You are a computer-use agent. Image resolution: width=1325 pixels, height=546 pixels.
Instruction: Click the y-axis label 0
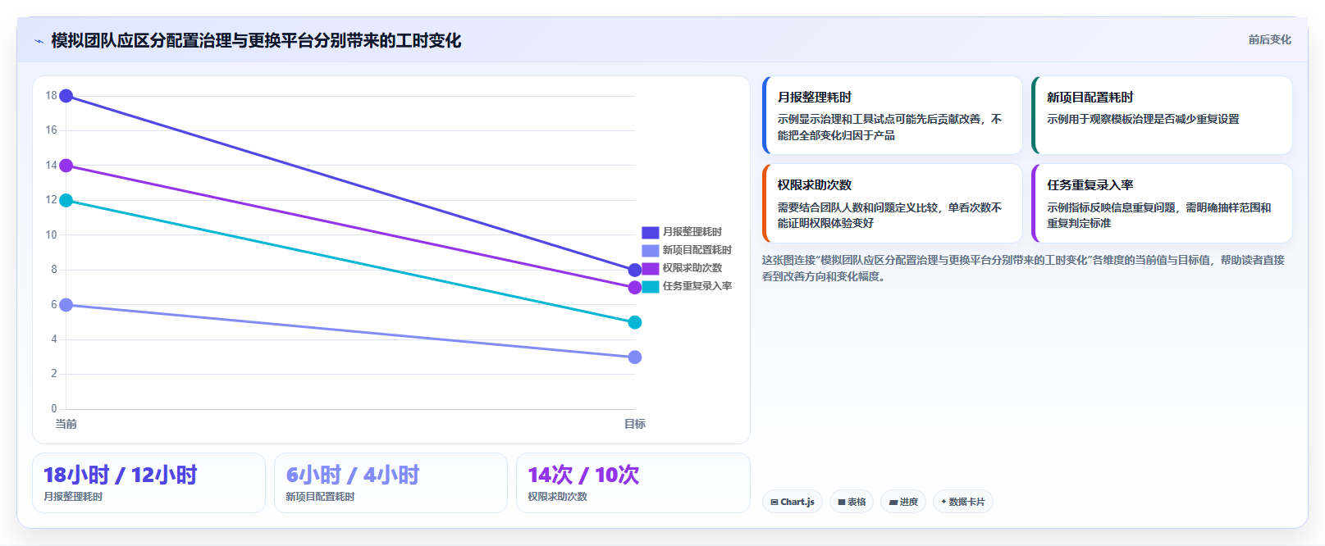coord(54,409)
